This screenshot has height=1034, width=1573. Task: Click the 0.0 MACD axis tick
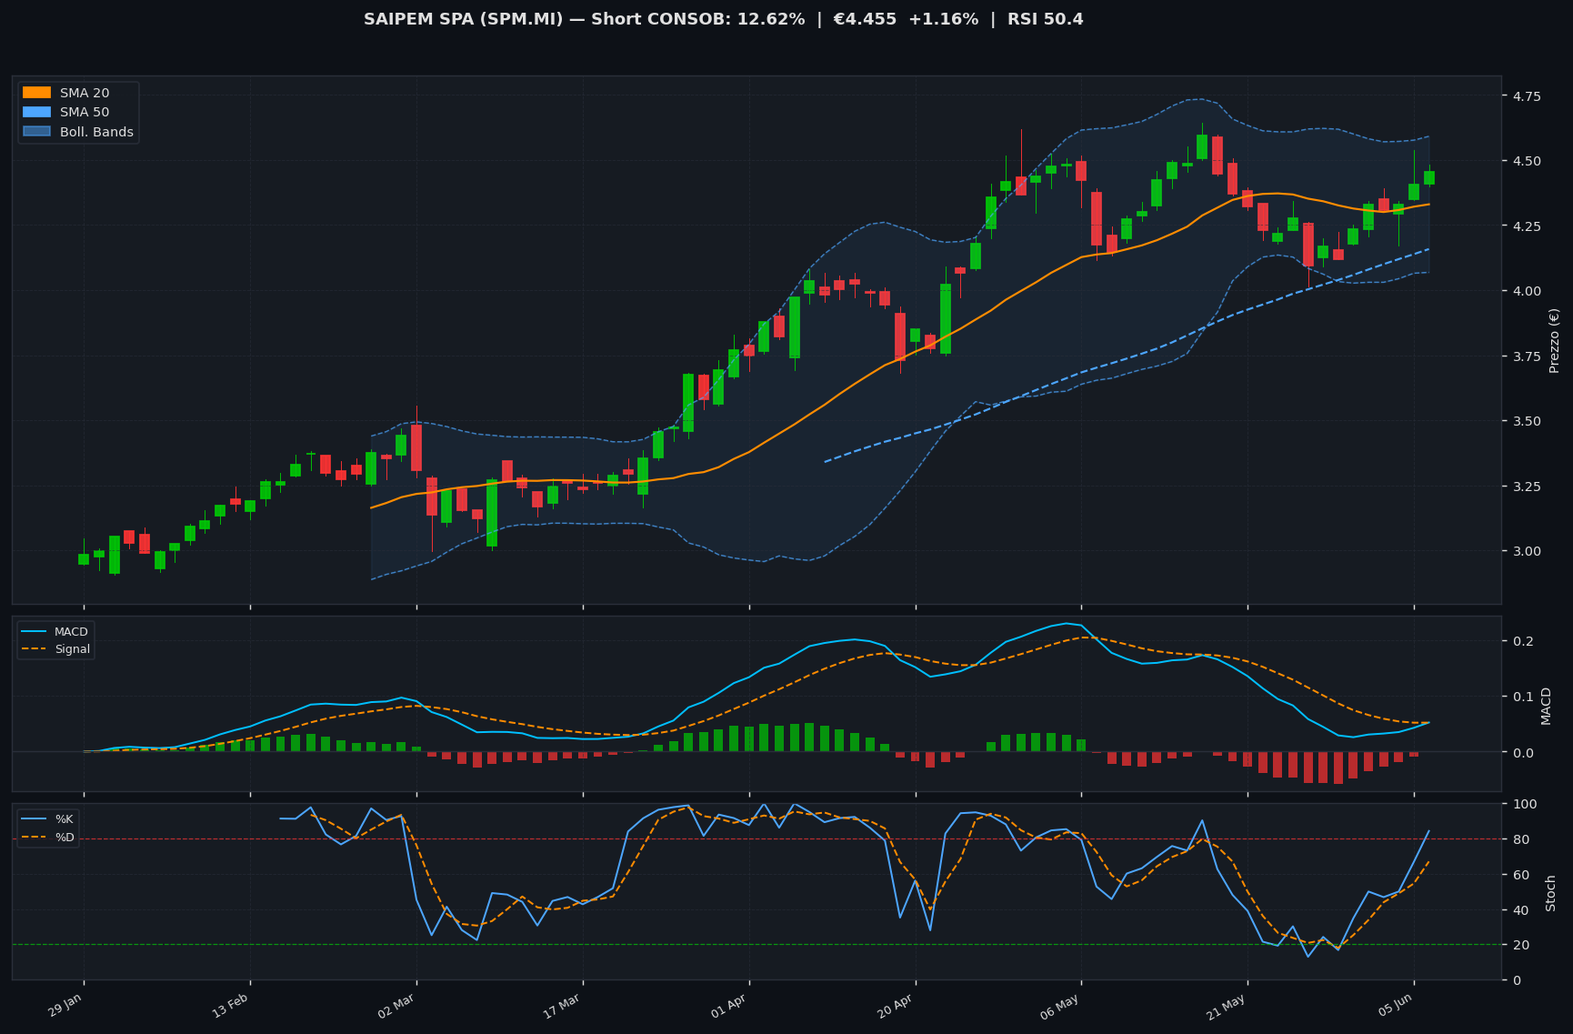(x=1521, y=752)
